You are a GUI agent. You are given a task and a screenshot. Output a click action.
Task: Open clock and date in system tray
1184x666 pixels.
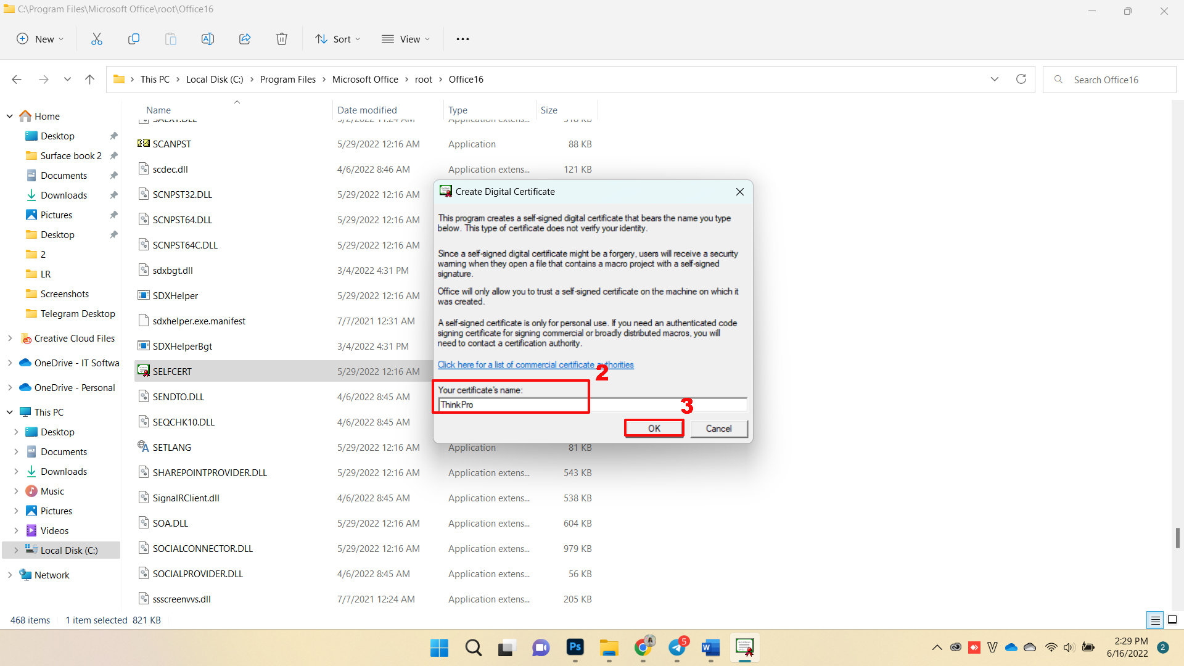(1128, 647)
